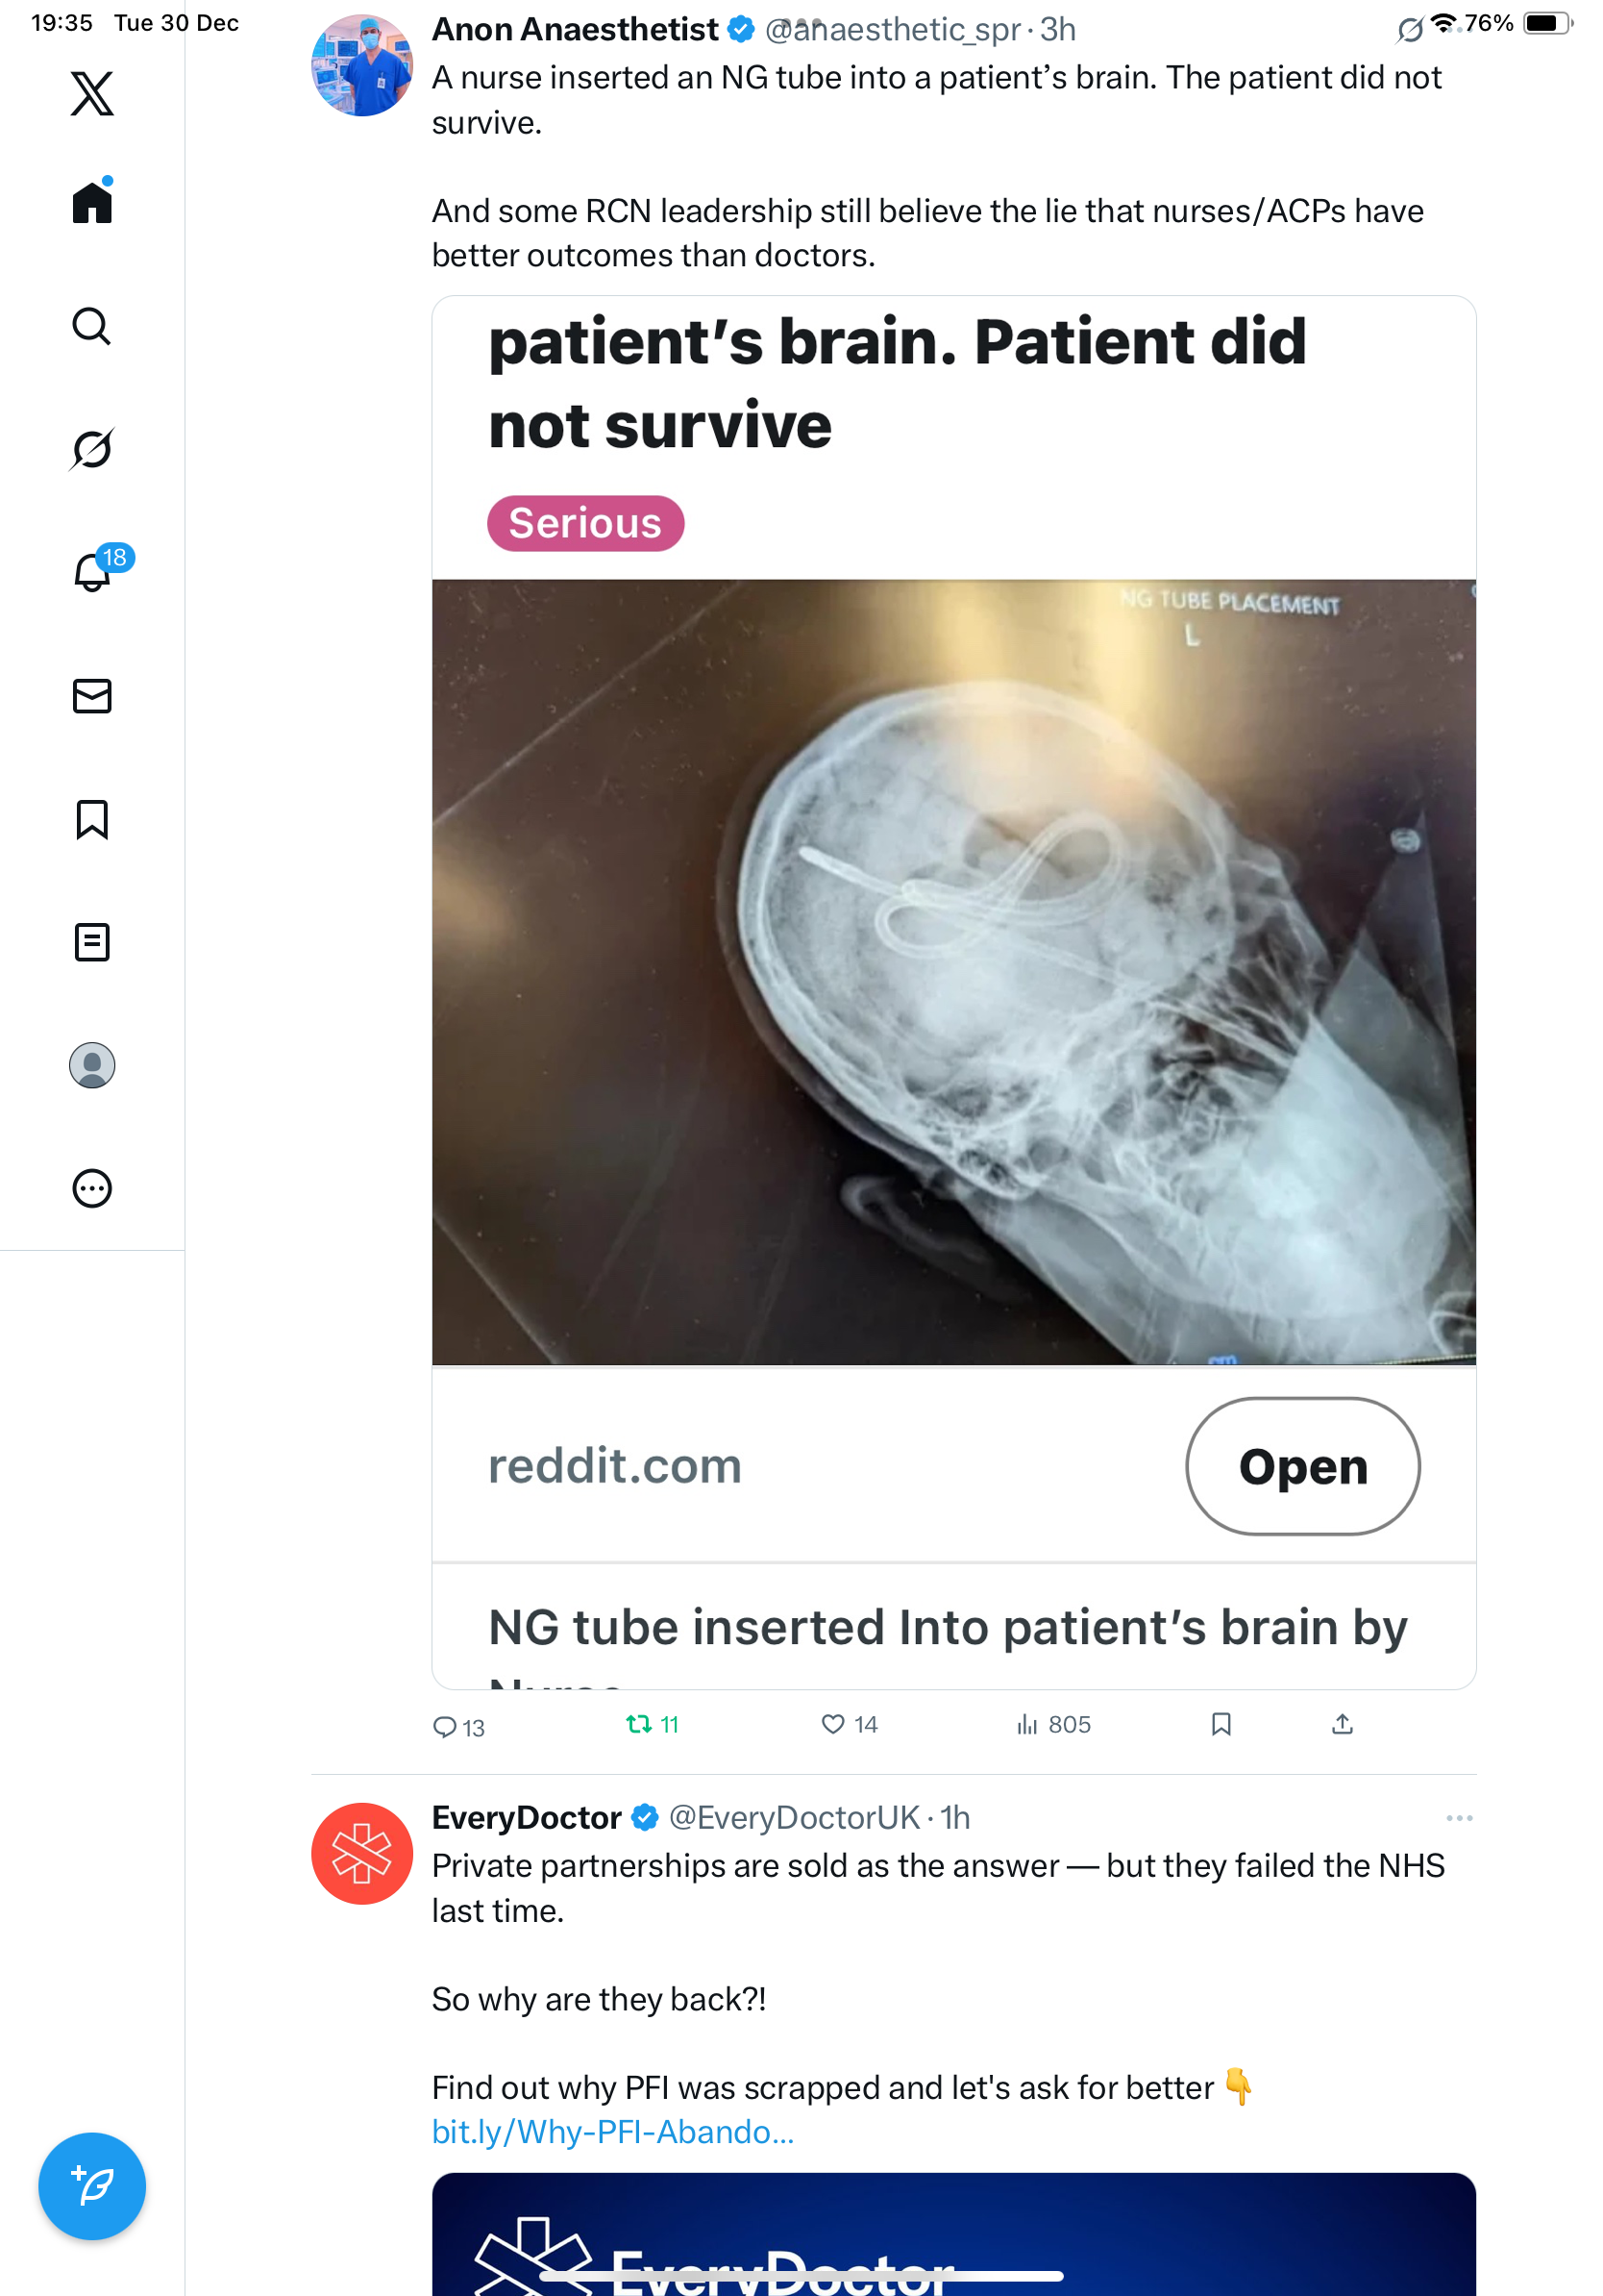The width and height of the screenshot is (1603, 2296).
Task: Reply to the NG tube post
Action: coord(457,1726)
